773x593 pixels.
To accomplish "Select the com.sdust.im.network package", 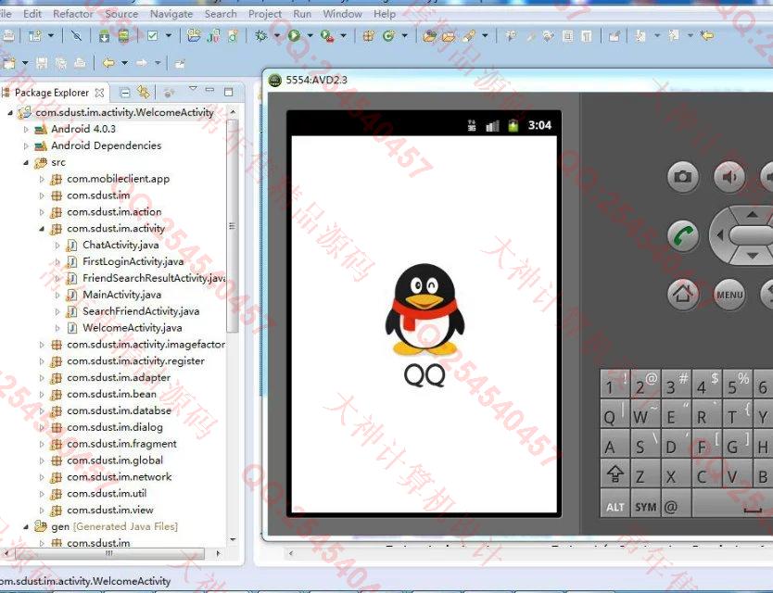I will click(x=120, y=477).
